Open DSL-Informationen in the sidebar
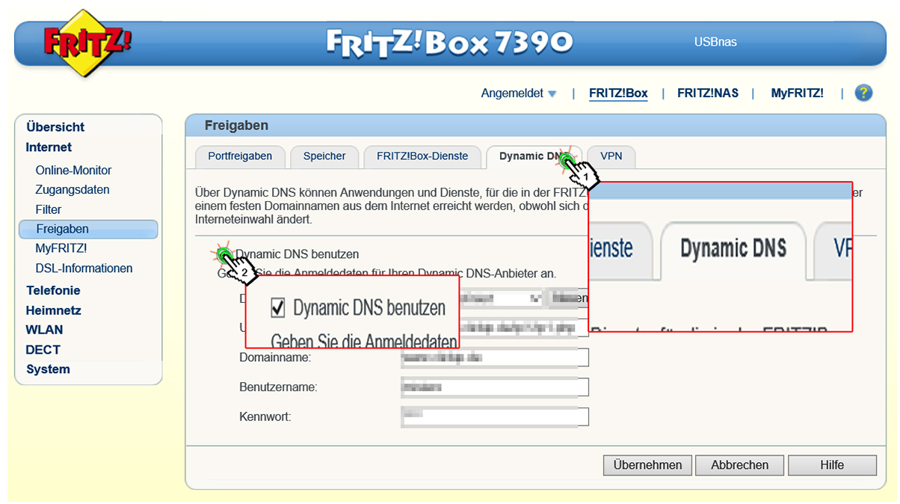 [84, 268]
